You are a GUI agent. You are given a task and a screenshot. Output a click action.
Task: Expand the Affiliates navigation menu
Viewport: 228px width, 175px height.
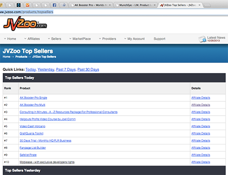coord(32,39)
